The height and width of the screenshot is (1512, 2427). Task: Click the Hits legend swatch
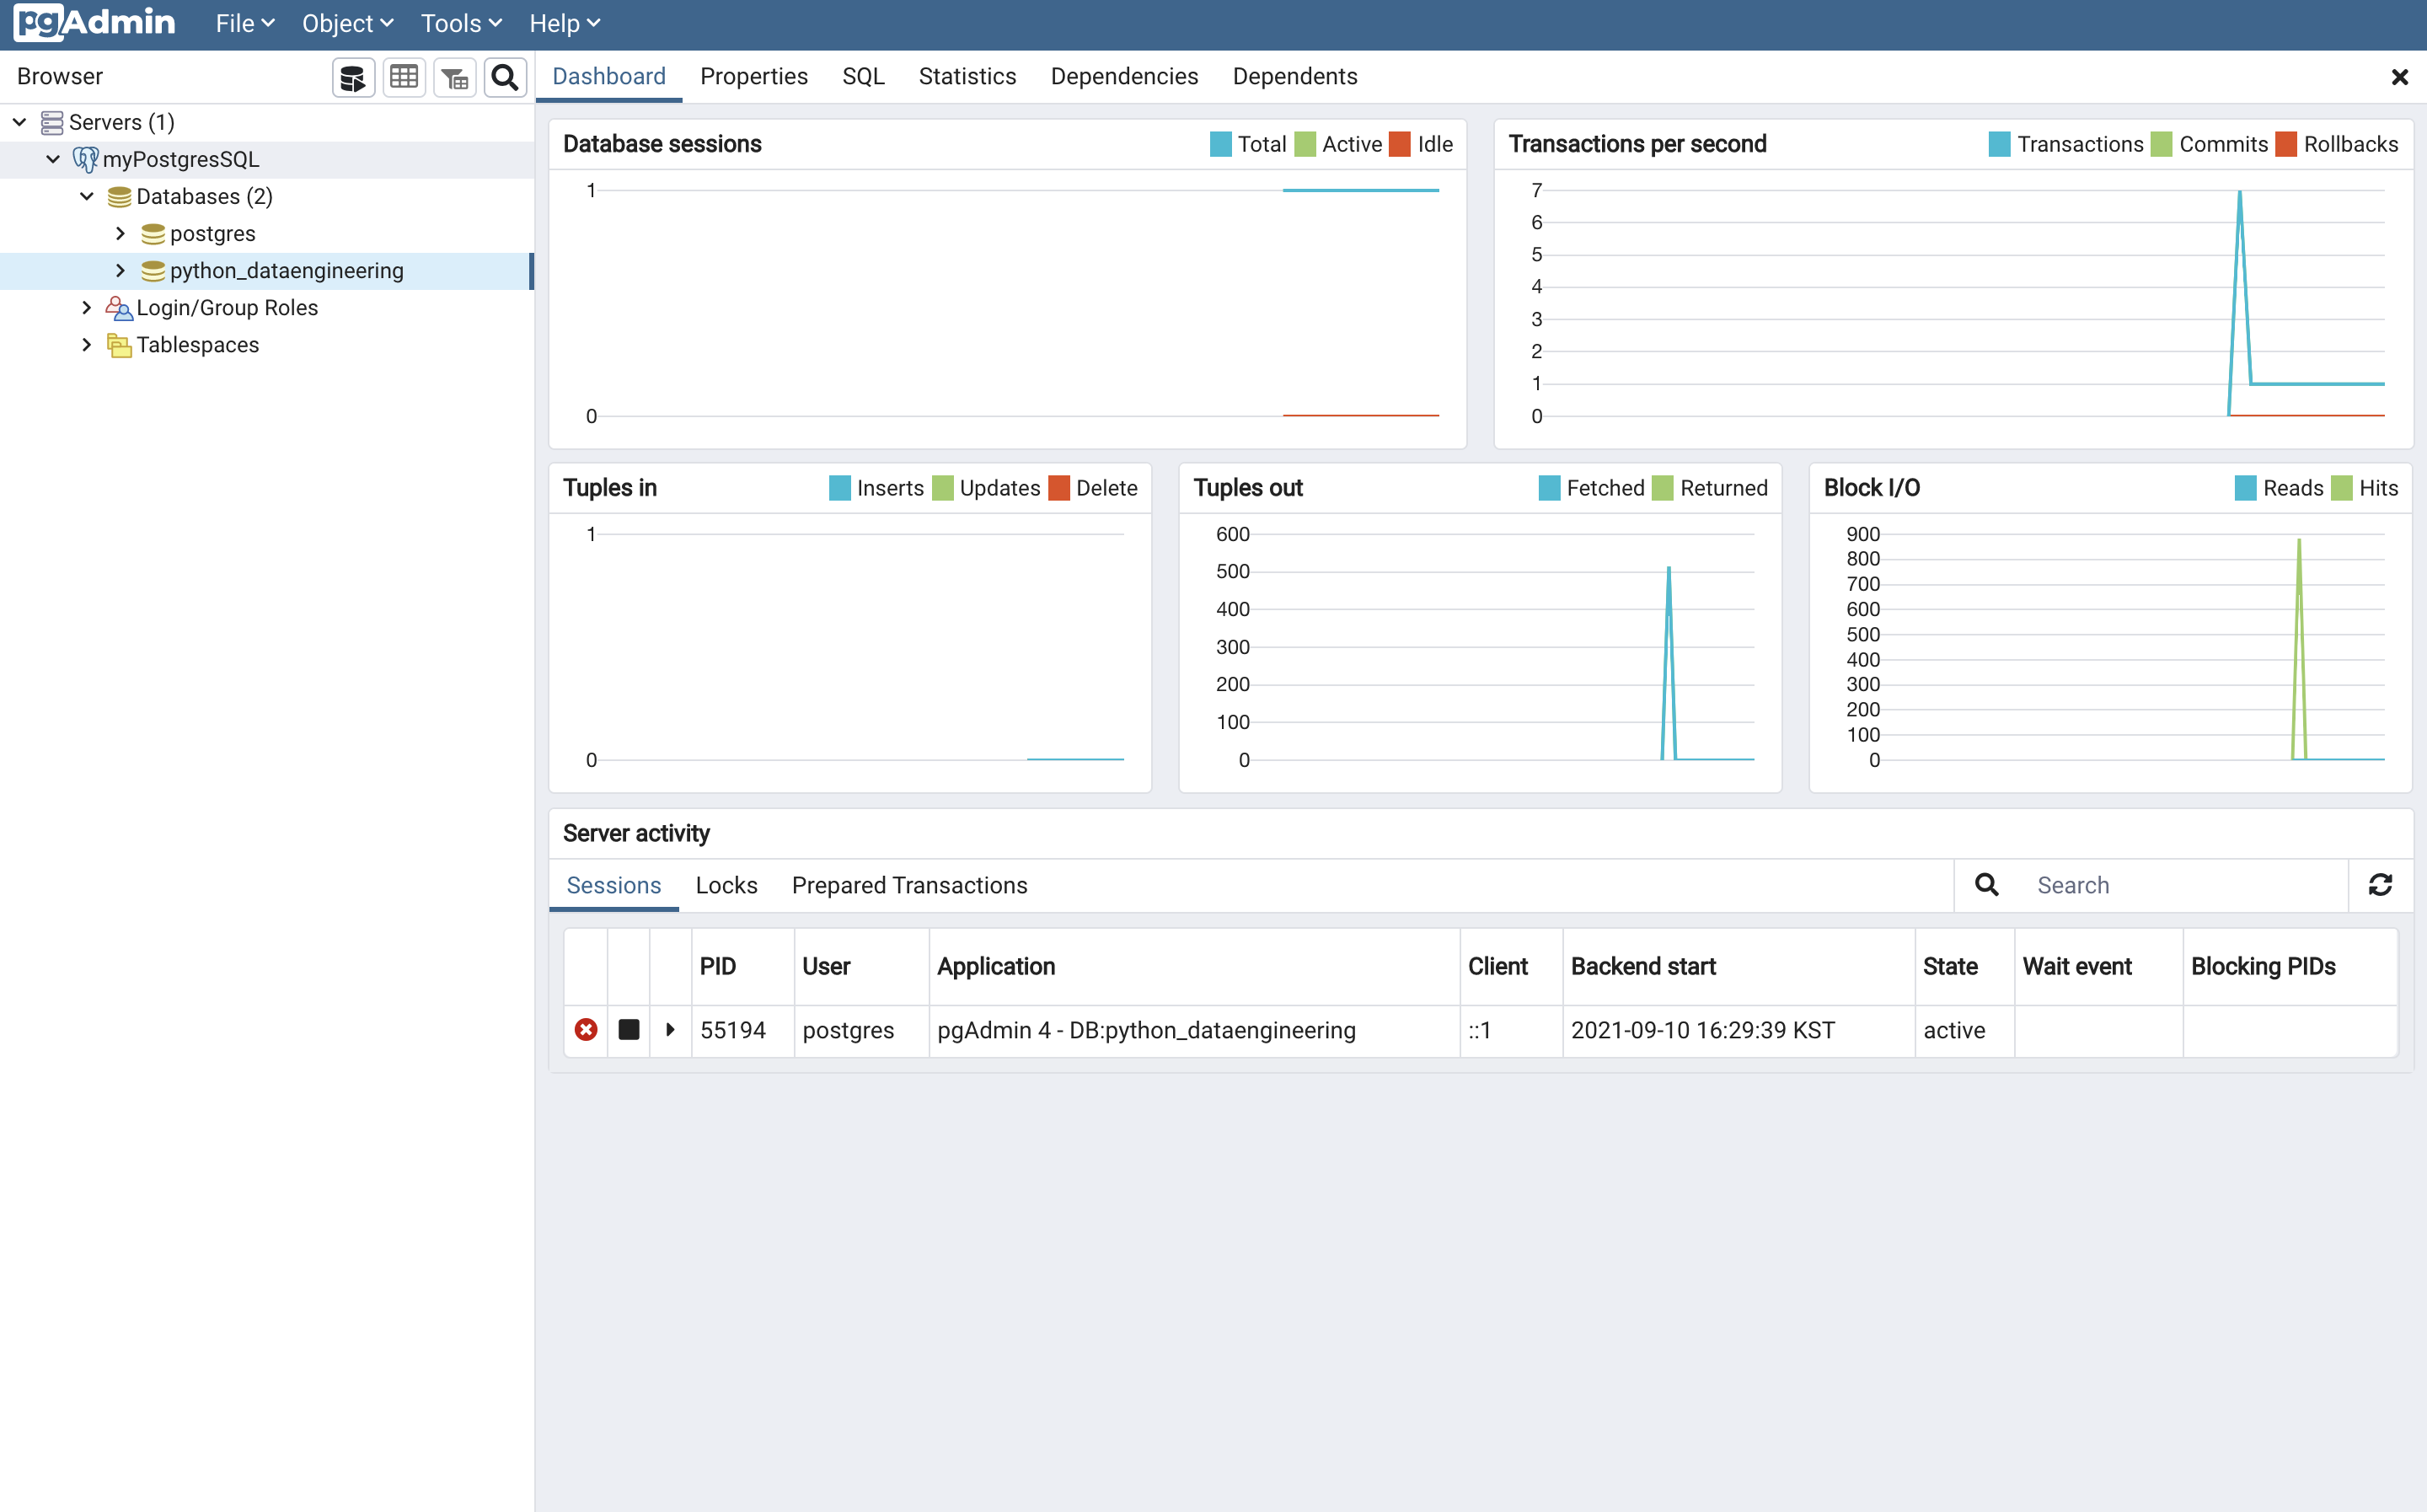tap(2341, 488)
